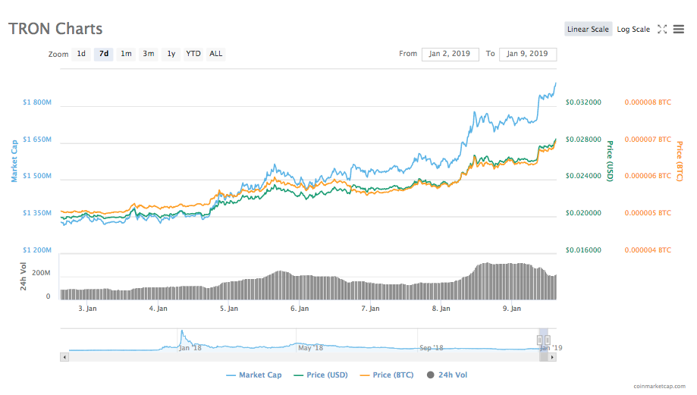Click the $1 800M axis label
The image size is (697, 395).
tap(37, 102)
